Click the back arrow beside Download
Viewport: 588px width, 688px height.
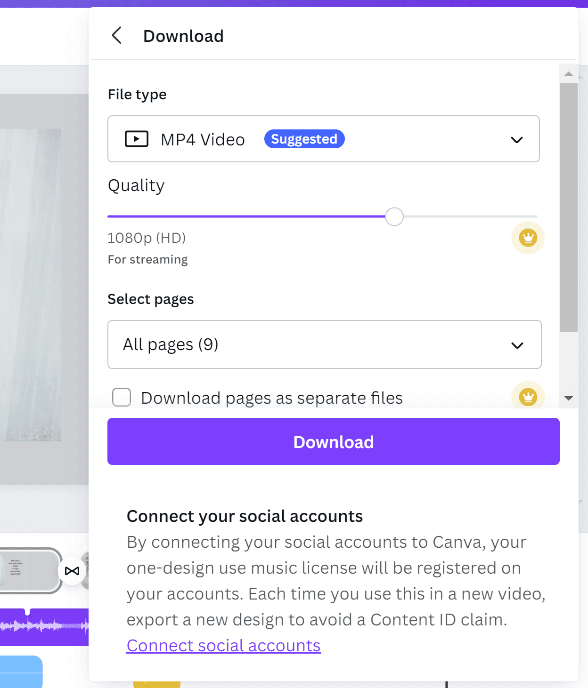click(117, 36)
